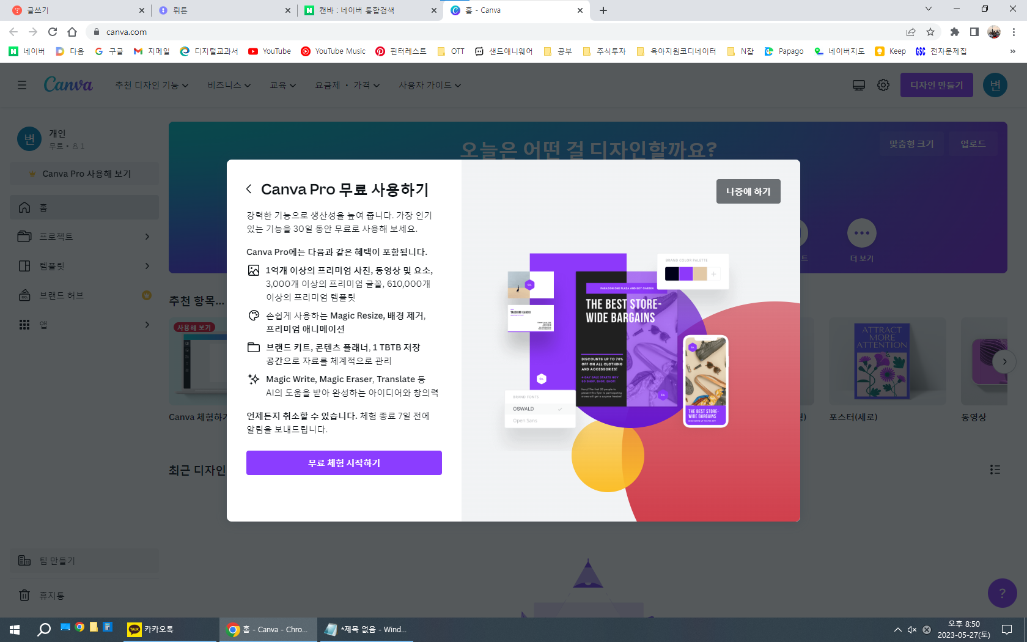1027x642 pixels.
Task: Open the Chrome extensions puzzle icon
Action: click(955, 32)
